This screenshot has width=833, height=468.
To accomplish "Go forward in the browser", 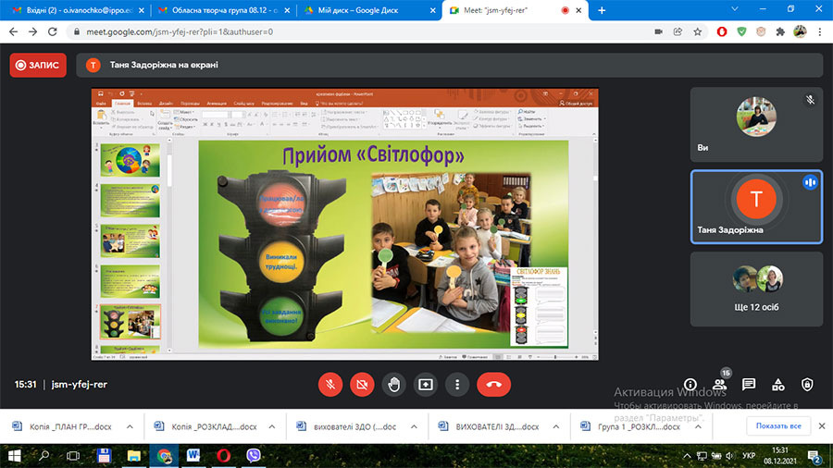I will 33,31.
